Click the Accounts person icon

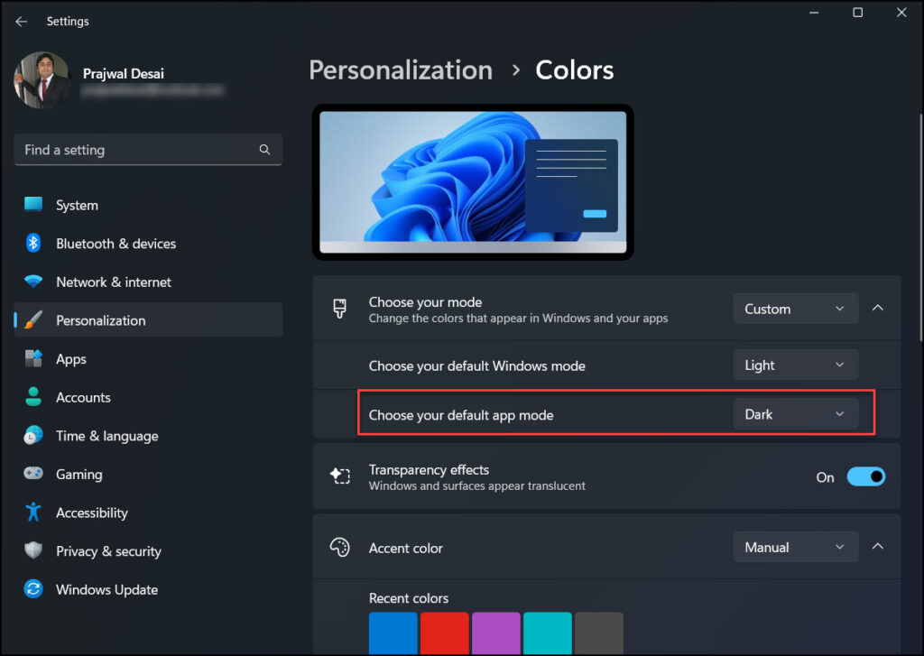(33, 397)
